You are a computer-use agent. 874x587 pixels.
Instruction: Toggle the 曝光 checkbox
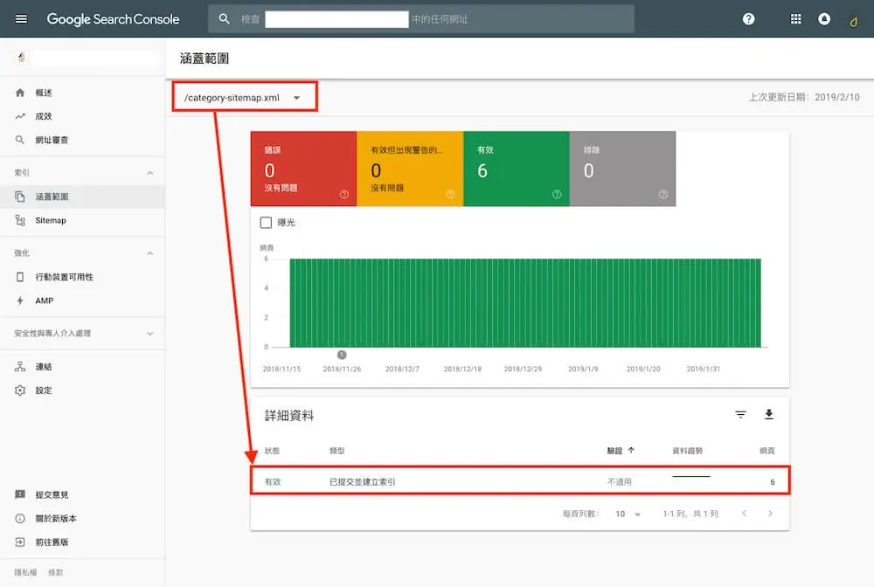point(266,223)
